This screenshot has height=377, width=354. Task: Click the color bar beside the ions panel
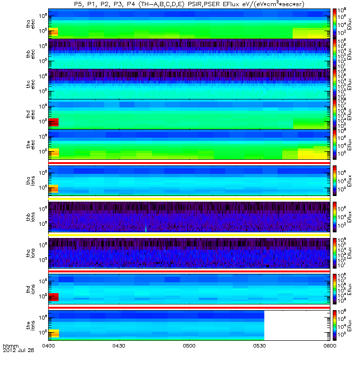tap(335, 325)
